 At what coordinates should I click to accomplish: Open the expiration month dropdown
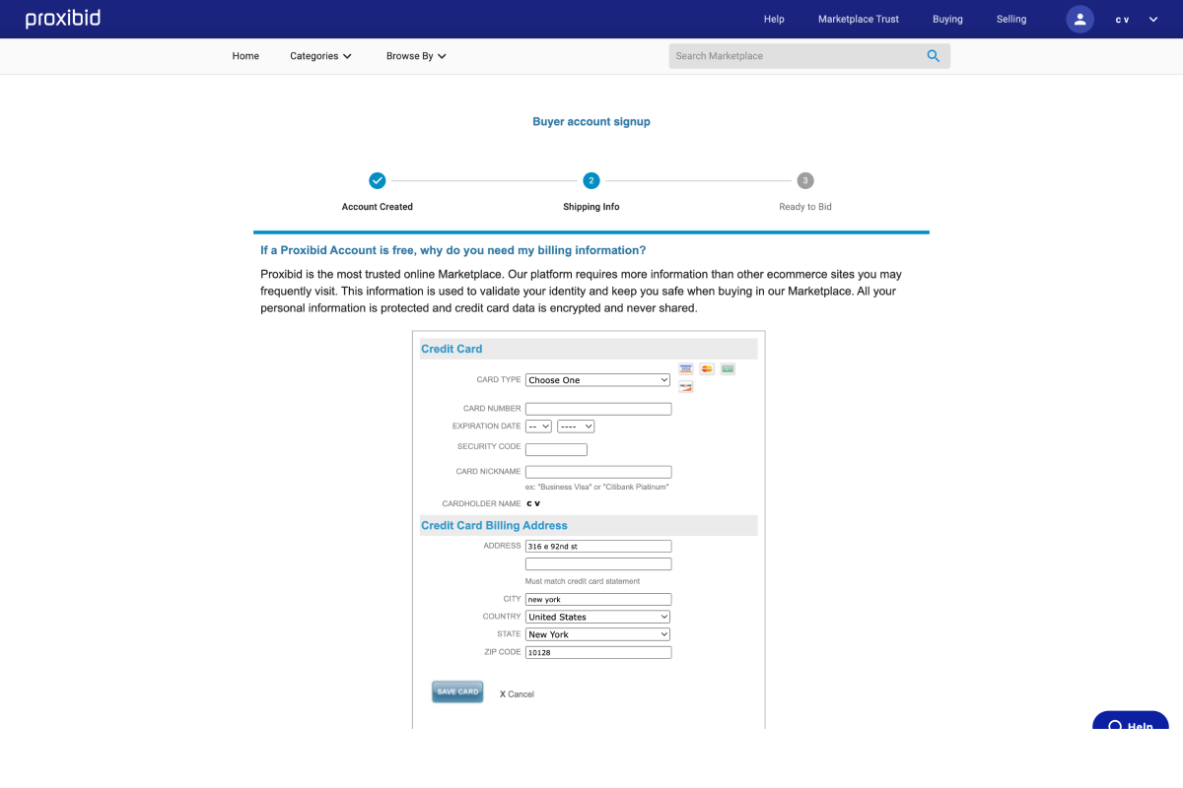pyautogui.click(x=538, y=427)
